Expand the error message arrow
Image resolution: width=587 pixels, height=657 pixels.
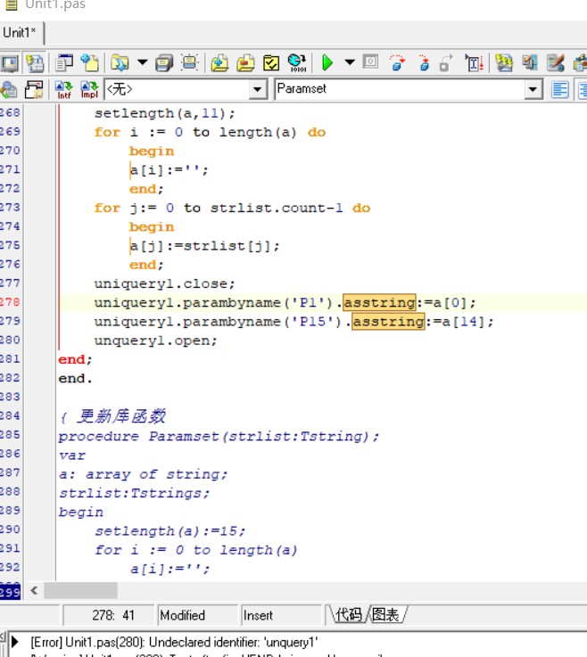(15, 642)
